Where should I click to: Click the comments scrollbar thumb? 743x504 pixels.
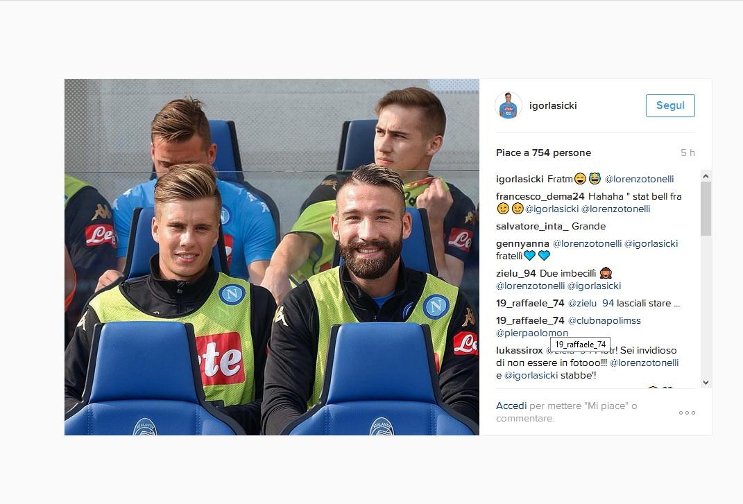coord(706,209)
